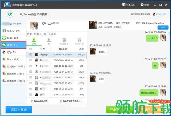
Task: Toggle the 隐藏未删除记录 checkbox
Action: pos(32,101)
